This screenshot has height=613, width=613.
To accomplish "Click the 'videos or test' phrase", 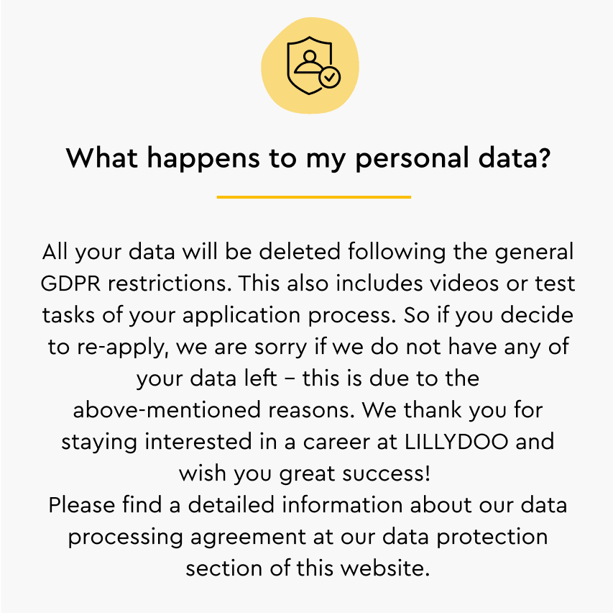I will coord(503,283).
